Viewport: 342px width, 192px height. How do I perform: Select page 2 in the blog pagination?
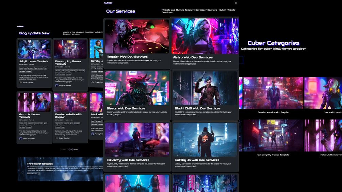coord(71,150)
